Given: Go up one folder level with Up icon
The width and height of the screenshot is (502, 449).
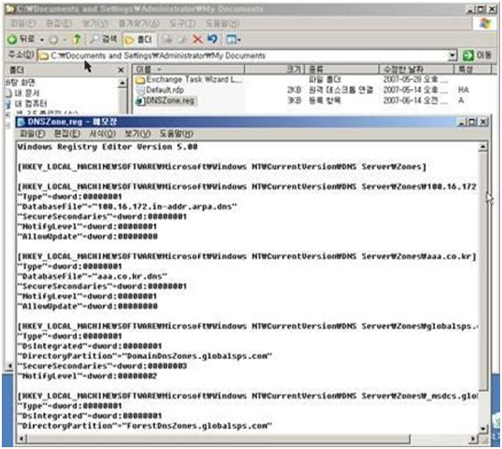Looking at the screenshot, I should tap(76, 39).
